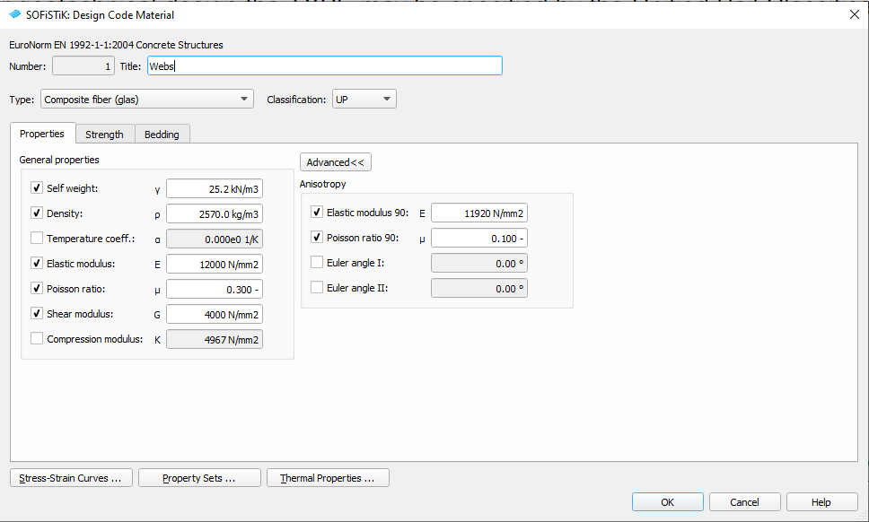Click the EuroNorm EN 1992-1-1:2004 heading text

117,45
